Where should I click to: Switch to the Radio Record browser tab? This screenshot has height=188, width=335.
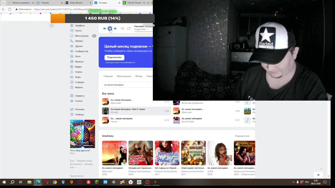point(78,3)
